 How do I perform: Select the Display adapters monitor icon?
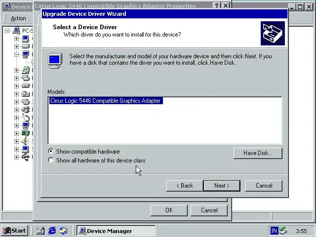pyautogui.click(x=26, y=54)
